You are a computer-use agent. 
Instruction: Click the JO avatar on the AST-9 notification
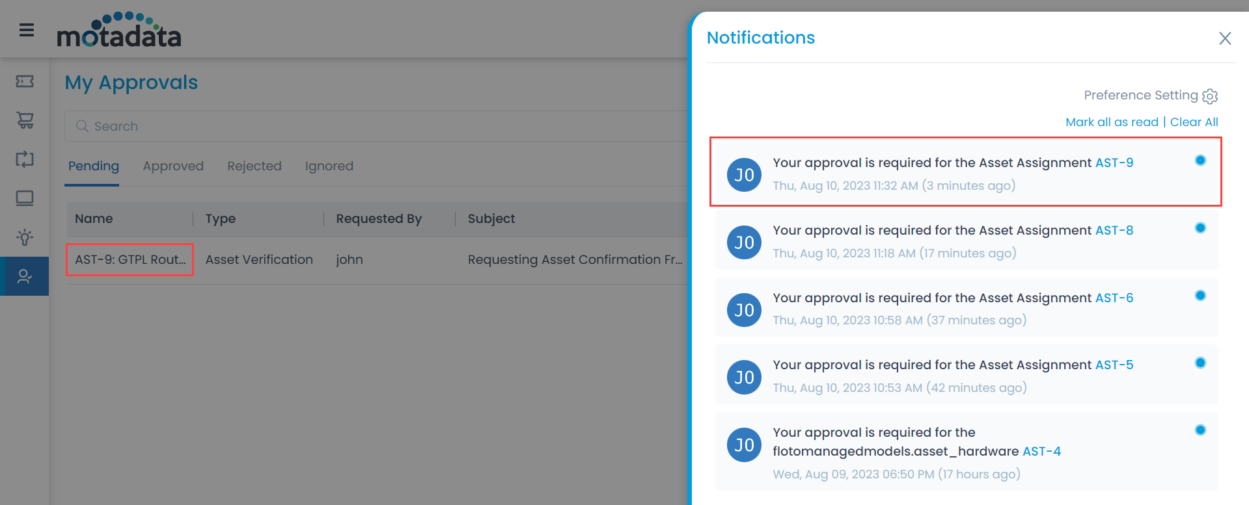744,174
